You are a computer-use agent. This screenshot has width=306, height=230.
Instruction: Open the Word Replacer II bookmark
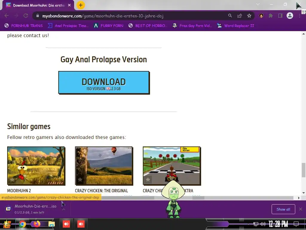(236, 26)
